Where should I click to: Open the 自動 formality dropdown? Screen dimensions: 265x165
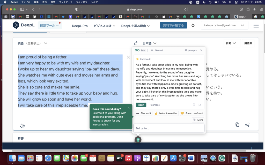231,43
